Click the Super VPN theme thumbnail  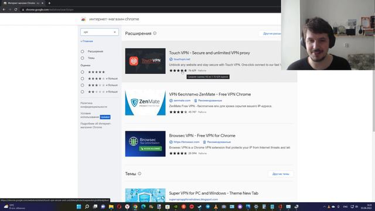145,195
